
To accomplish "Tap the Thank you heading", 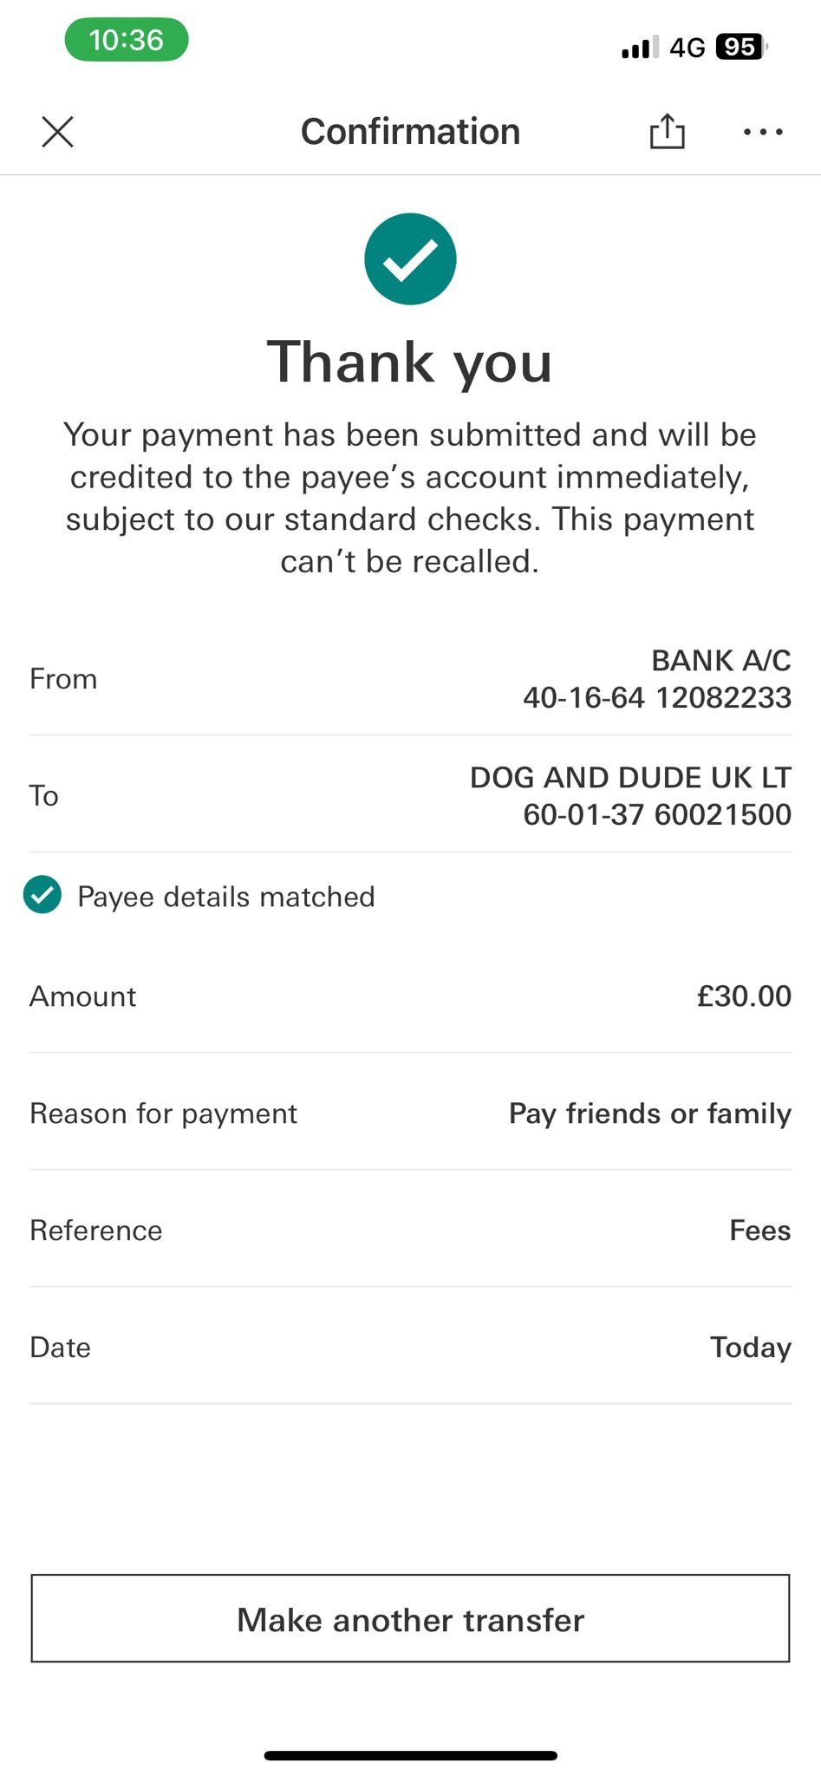I will click(x=410, y=362).
